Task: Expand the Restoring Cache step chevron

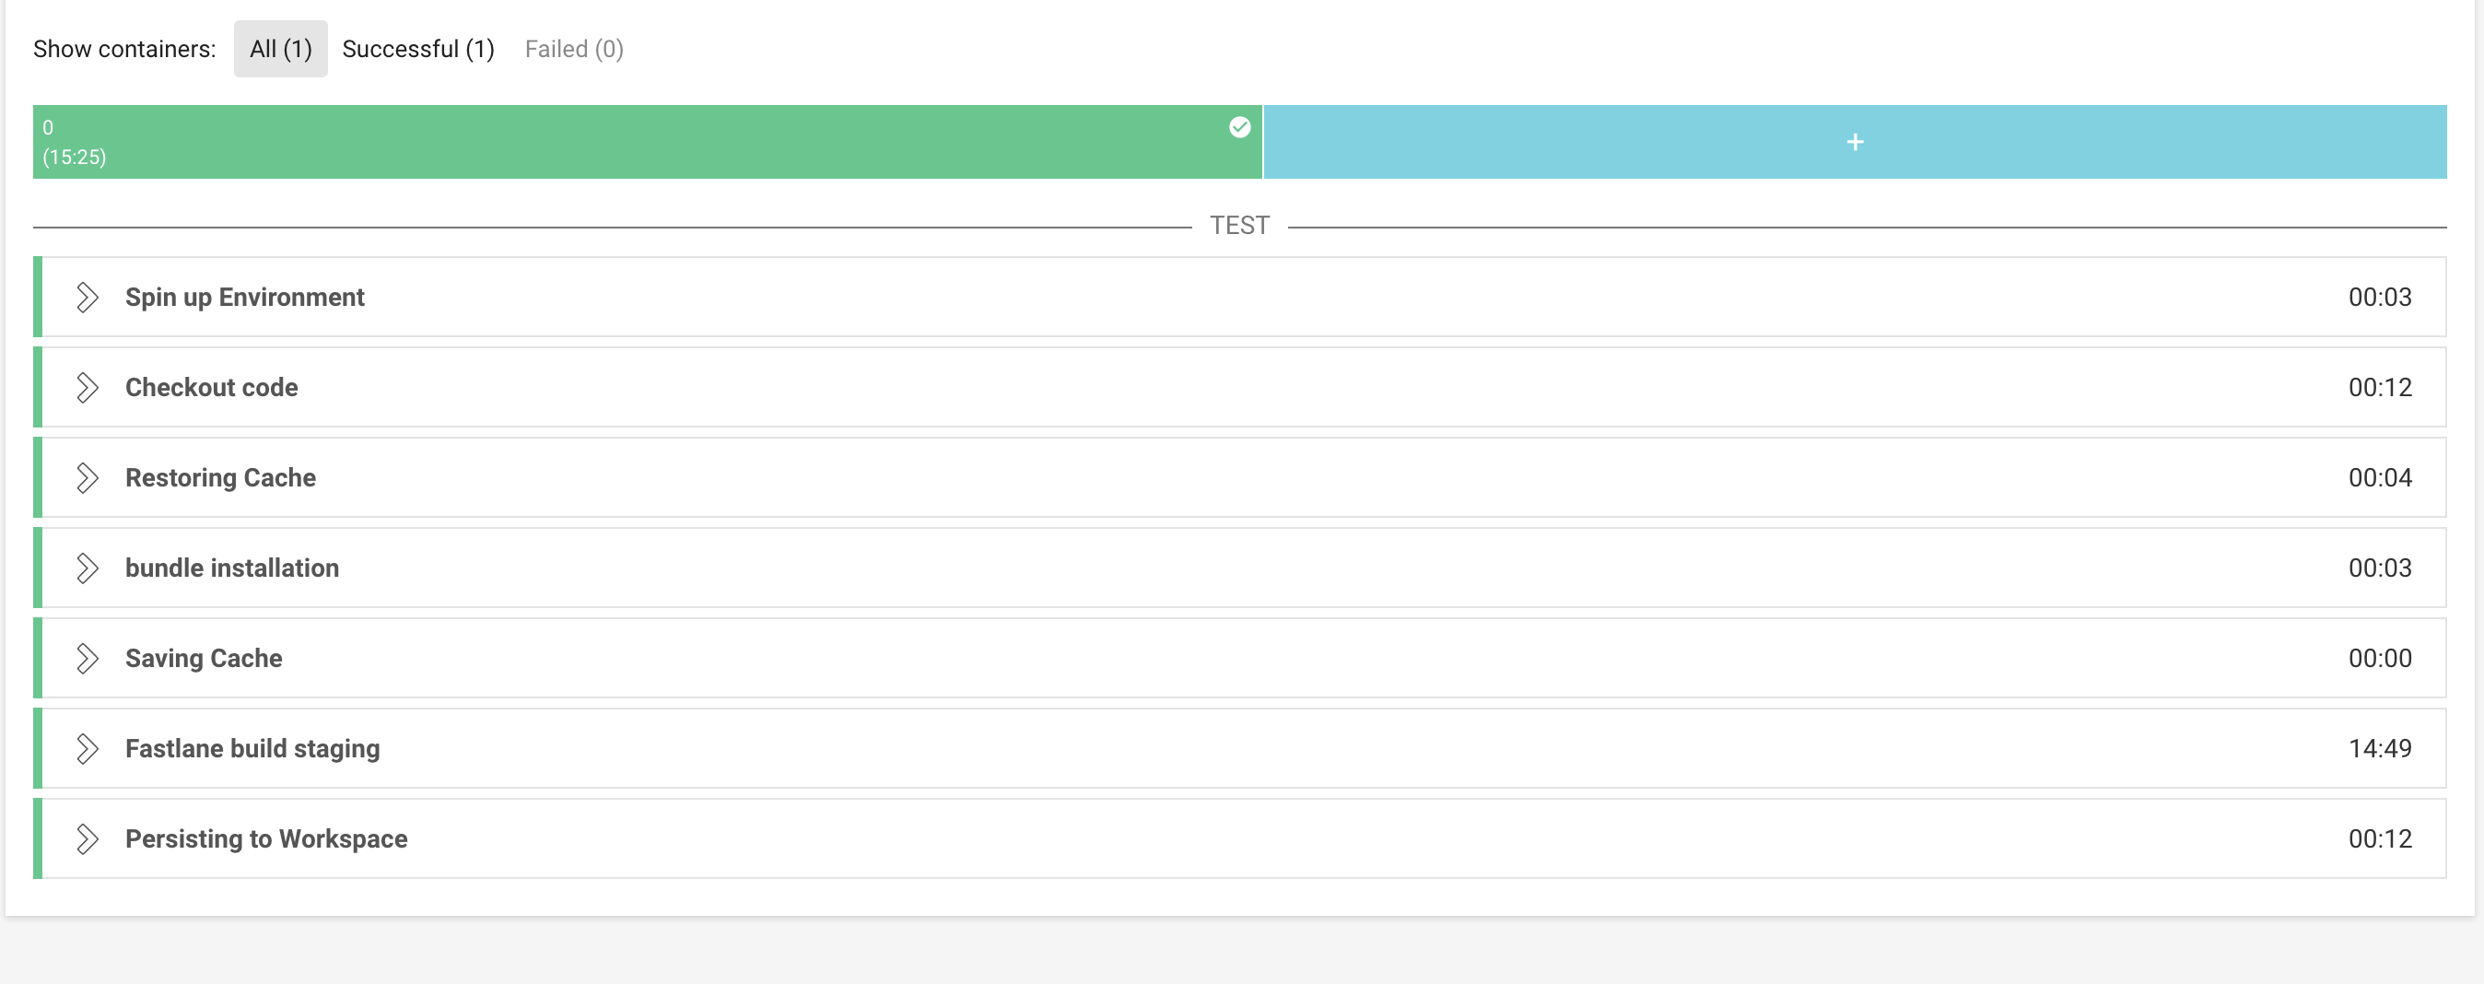Action: point(87,477)
